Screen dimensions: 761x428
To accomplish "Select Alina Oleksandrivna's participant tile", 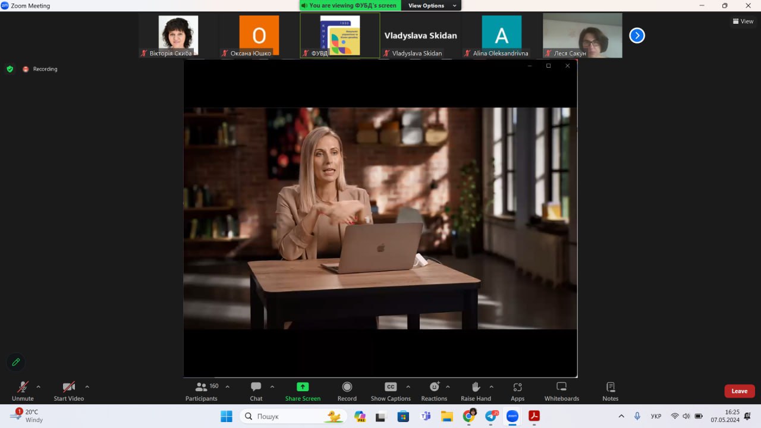I will 502,36.
